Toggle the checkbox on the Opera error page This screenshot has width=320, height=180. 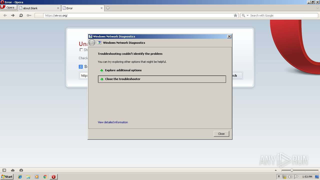(81, 50)
